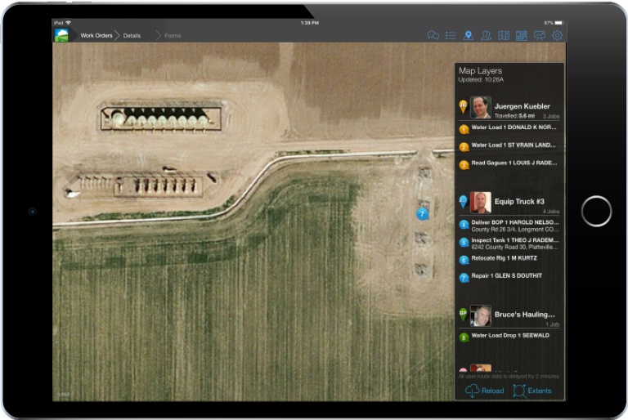628x420 pixels.
Task: Open the chat messages icon
Action: (x=433, y=36)
